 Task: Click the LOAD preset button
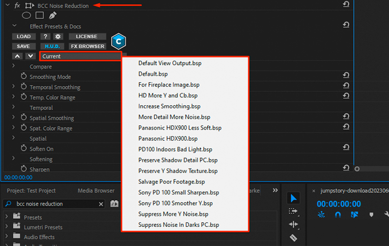[24, 36]
